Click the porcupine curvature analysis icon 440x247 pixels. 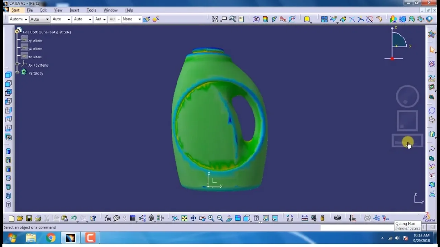click(283, 19)
